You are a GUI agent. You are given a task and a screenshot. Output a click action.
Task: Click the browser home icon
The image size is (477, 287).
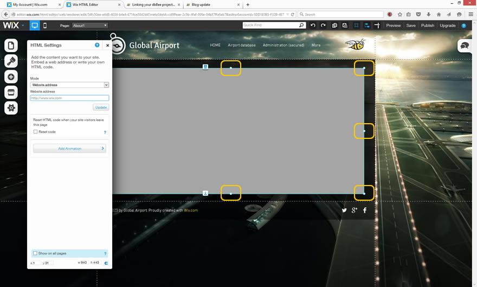coord(439,14)
